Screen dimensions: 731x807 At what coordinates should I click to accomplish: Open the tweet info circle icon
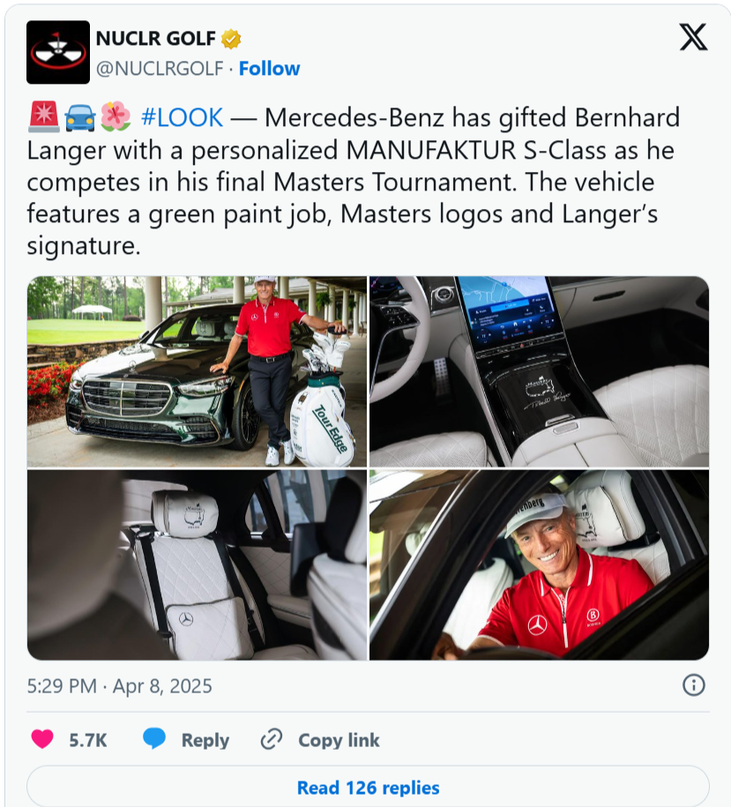693,685
